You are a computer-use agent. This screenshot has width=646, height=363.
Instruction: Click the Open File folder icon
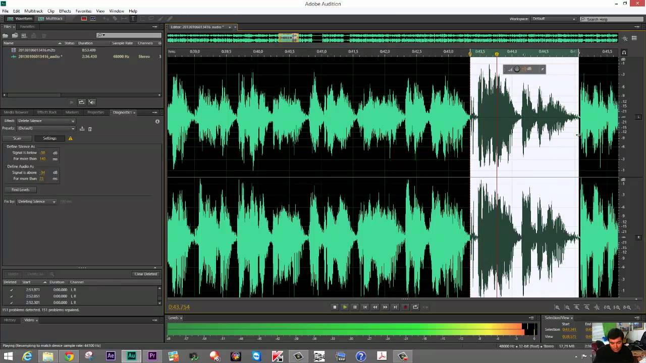(6, 35)
